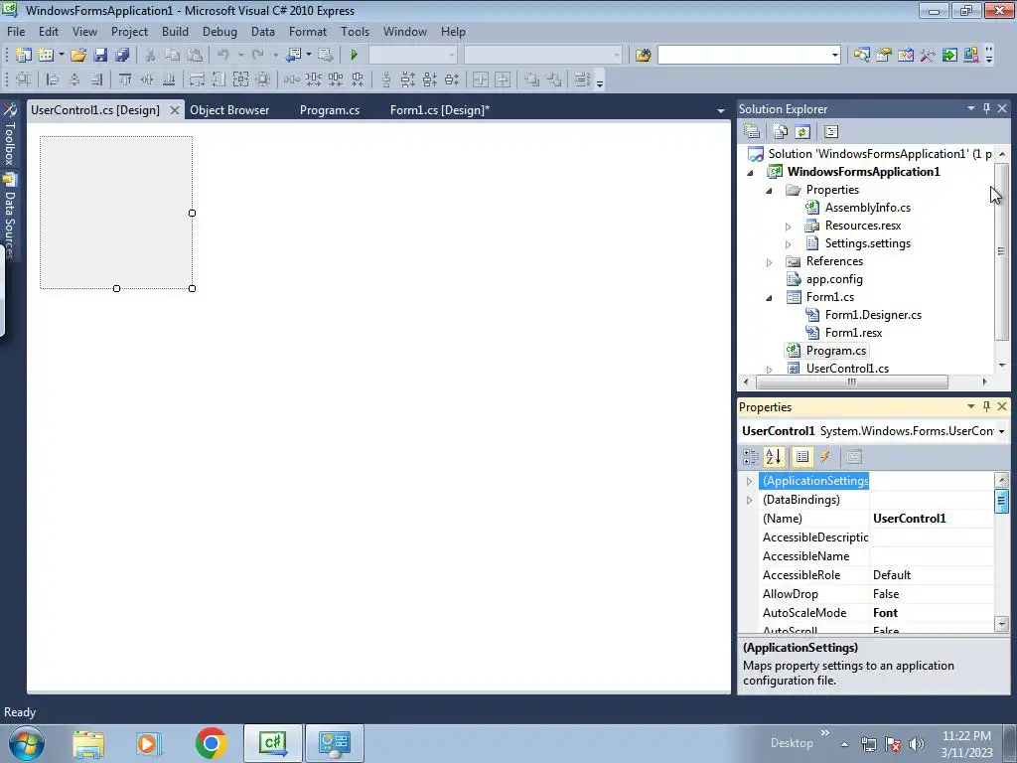Expand the References node
This screenshot has width=1017, height=763.
(770, 262)
